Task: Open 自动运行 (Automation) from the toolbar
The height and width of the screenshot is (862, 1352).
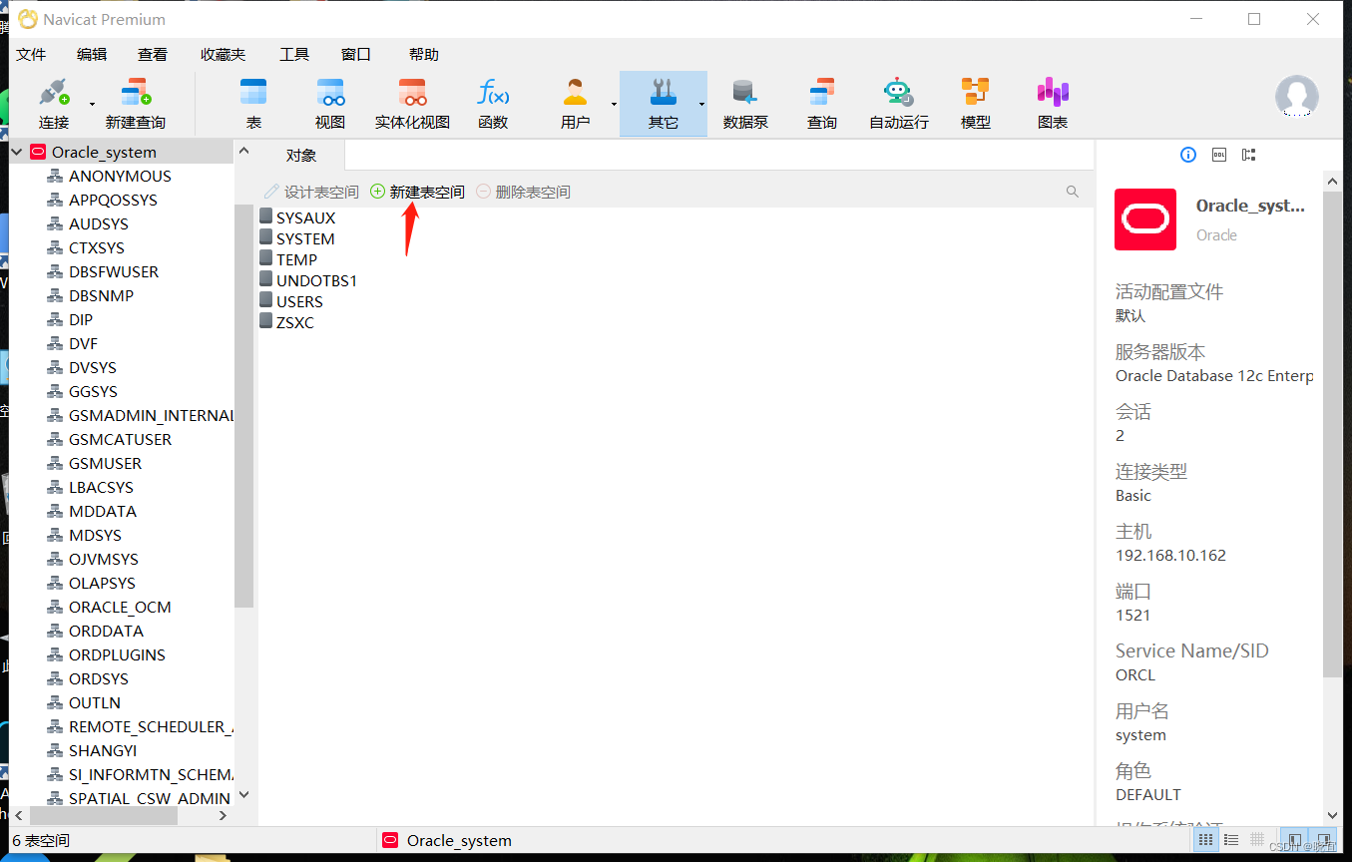Action: 898,104
